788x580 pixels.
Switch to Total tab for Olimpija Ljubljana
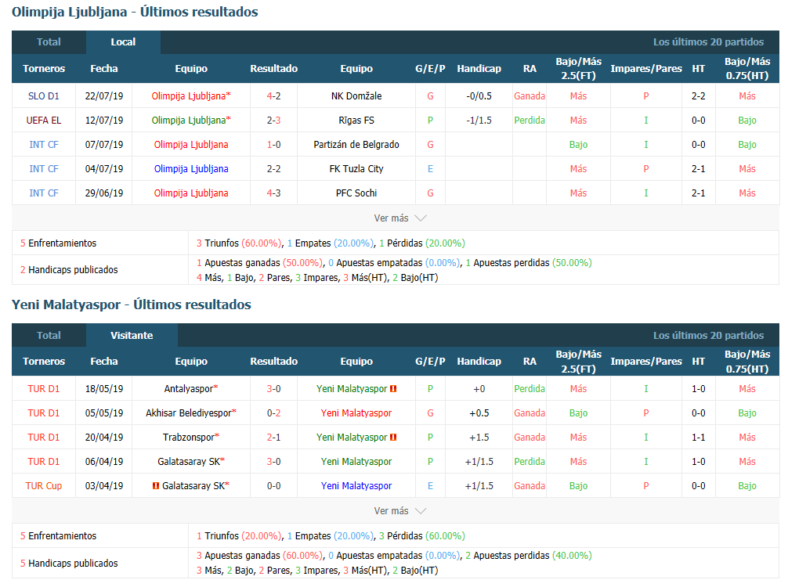coord(49,42)
